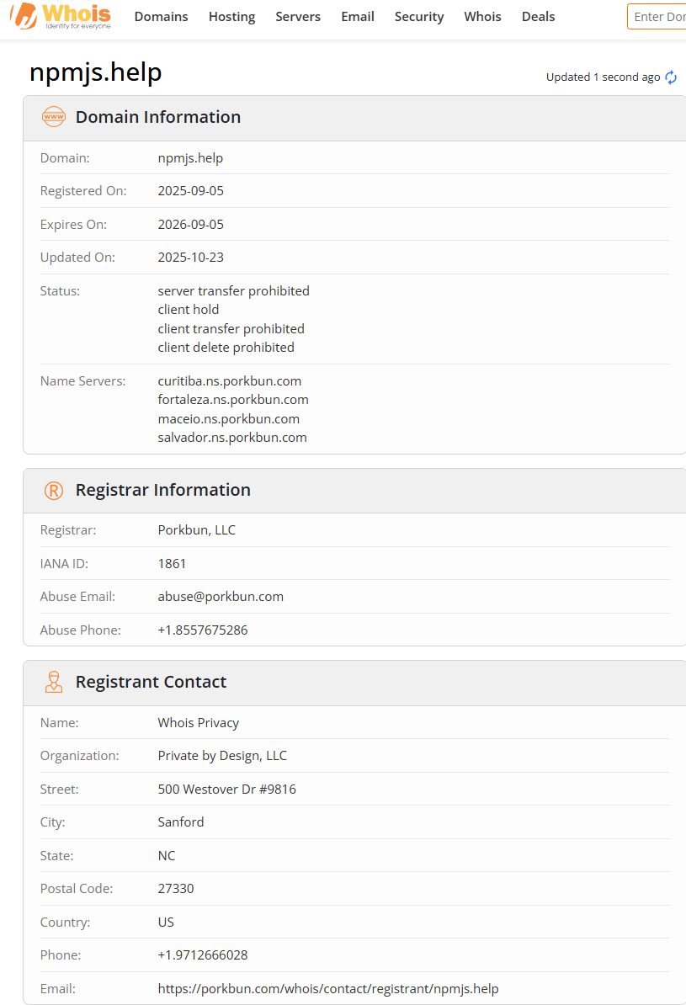Click the npmjs.help page title

tap(95, 72)
